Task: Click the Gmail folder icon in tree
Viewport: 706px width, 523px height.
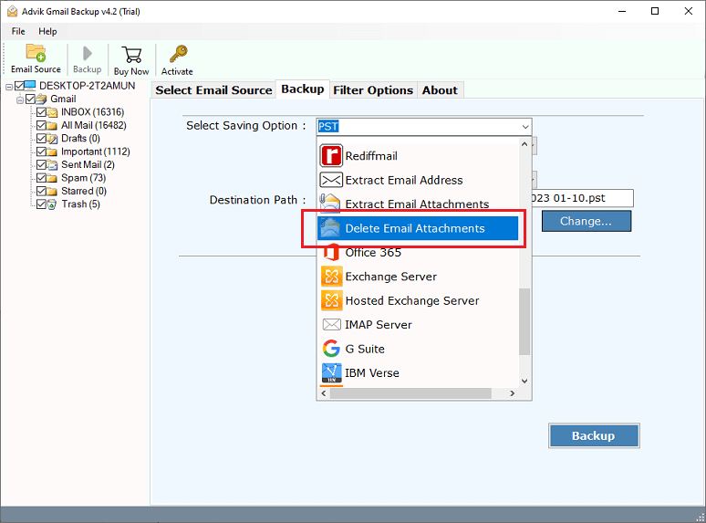Action: [41, 99]
